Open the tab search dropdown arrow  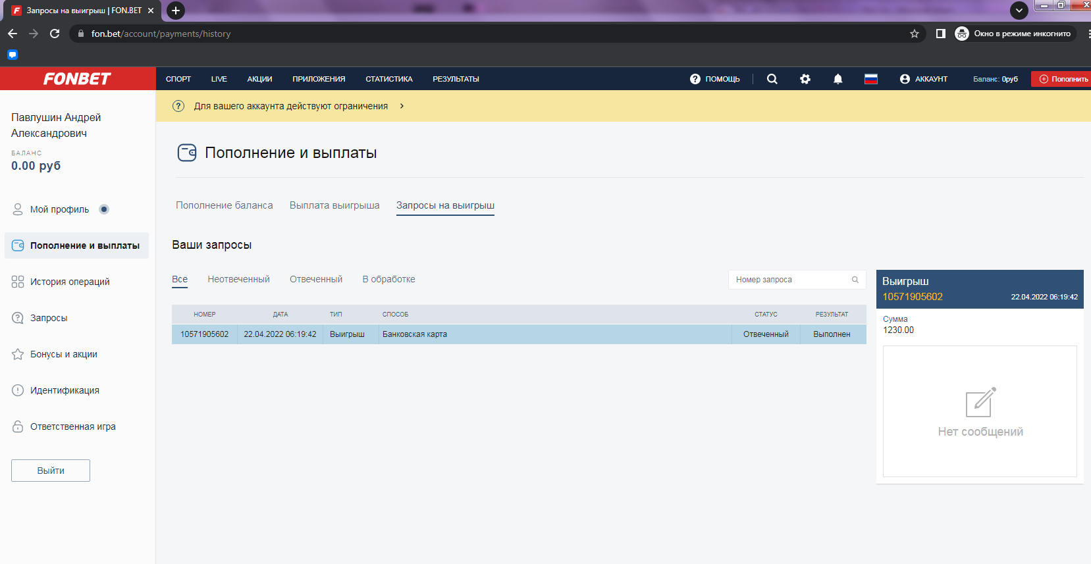1019,11
